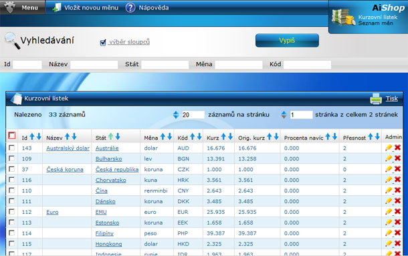This screenshot has width=408, height=256.
Task: Choose Vložit novou měnu from the top bar
Action: (x=91, y=8)
